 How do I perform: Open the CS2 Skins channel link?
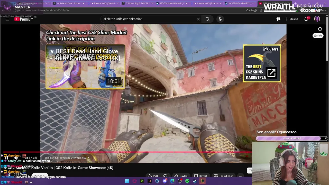(20, 174)
